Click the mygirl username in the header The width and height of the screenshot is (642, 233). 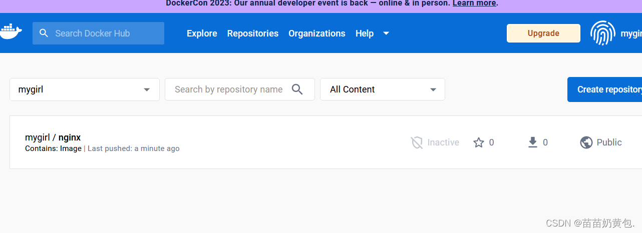click(x=631, y=33)
